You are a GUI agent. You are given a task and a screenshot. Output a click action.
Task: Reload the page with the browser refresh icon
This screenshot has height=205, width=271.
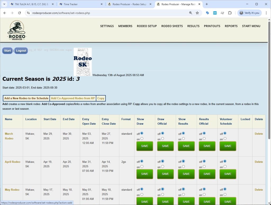click(19, 13)
